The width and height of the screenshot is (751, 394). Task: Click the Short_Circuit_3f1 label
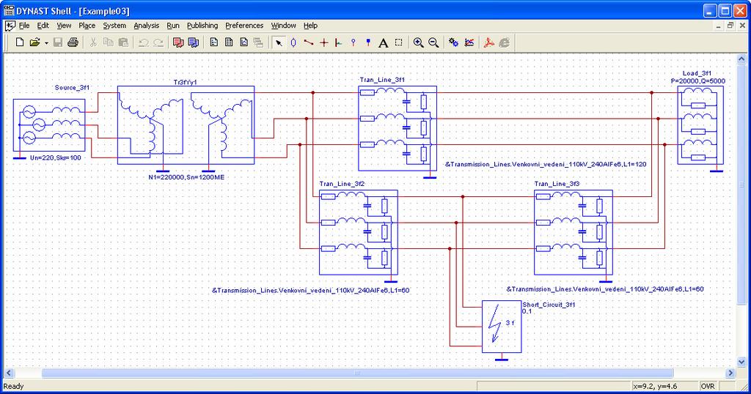pyautogui.click(x=549, y=304)
